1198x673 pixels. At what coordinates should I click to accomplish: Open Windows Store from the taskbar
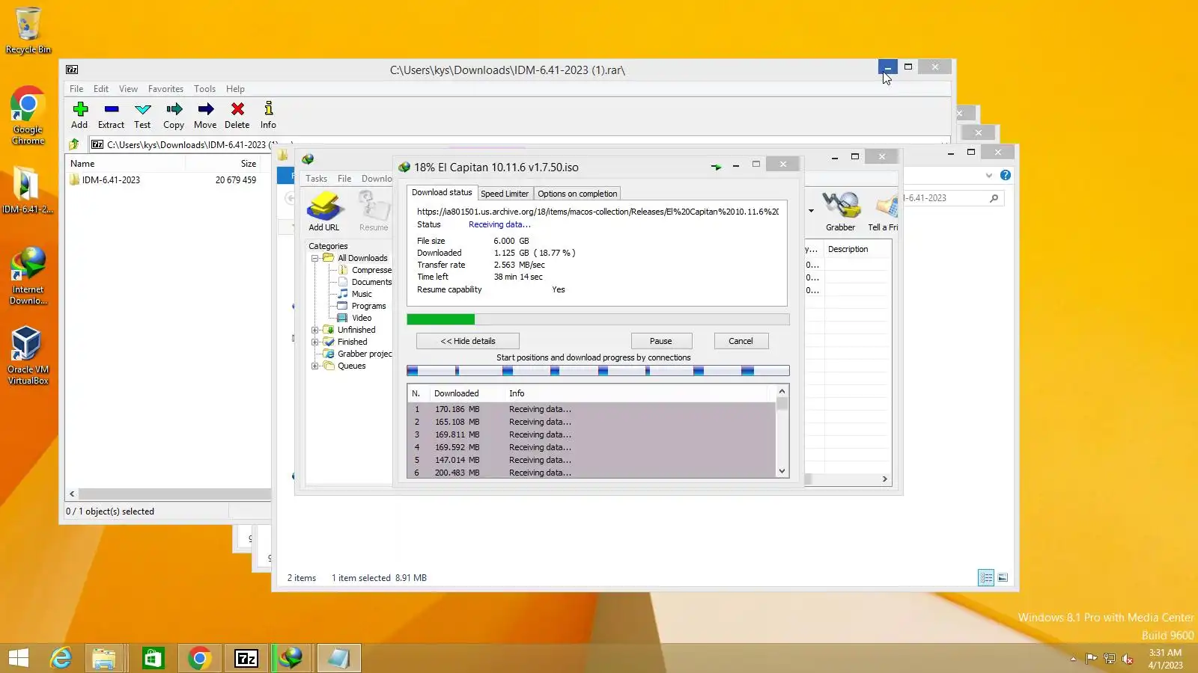[153, 658]
